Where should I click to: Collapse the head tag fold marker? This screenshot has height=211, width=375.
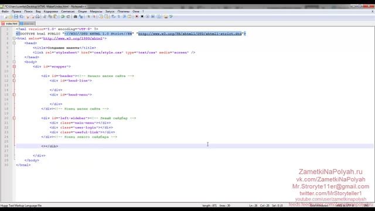(14, 43)
